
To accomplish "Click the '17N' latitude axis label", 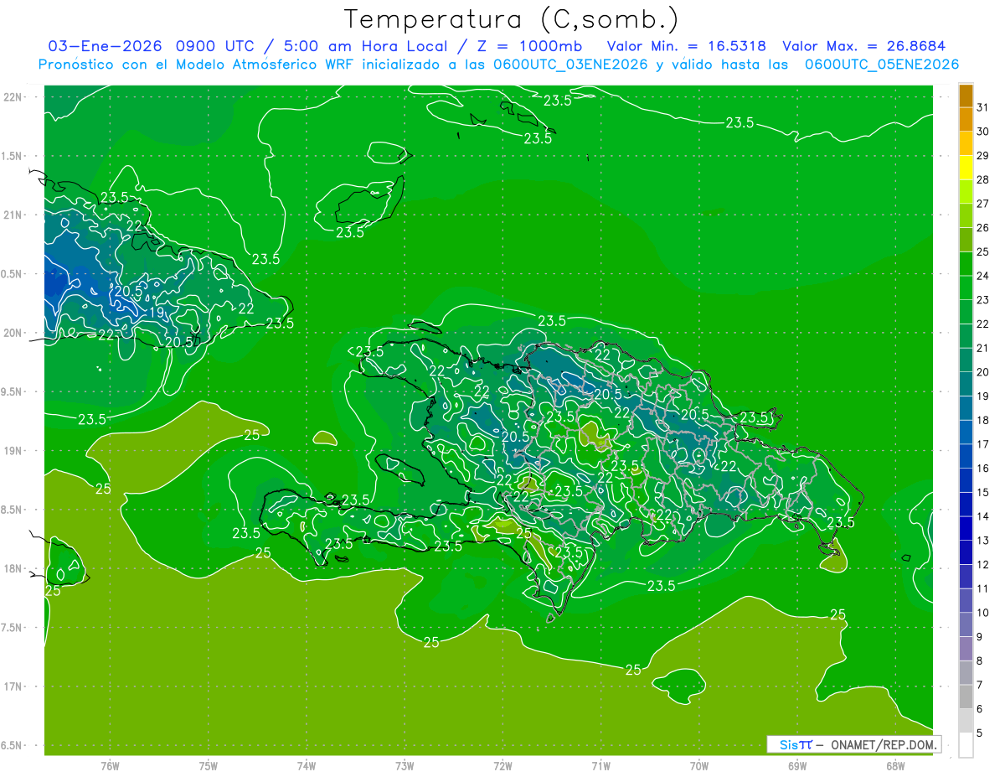I will (12, 686).
